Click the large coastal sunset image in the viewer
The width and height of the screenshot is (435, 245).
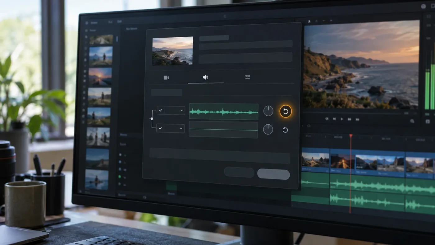pyautogui.click(x=361, y=65)
